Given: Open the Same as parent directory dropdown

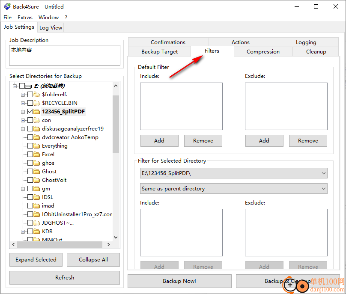Looking at the screenshot, I should tap(234, 189).
